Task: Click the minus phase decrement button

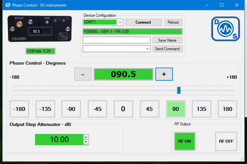Action: coord(83,74)
